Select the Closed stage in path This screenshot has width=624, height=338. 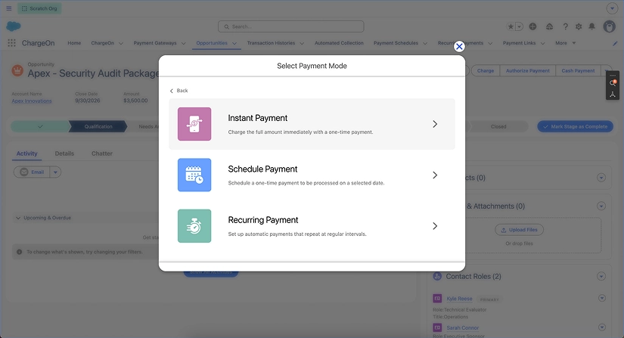pos(498,126)
